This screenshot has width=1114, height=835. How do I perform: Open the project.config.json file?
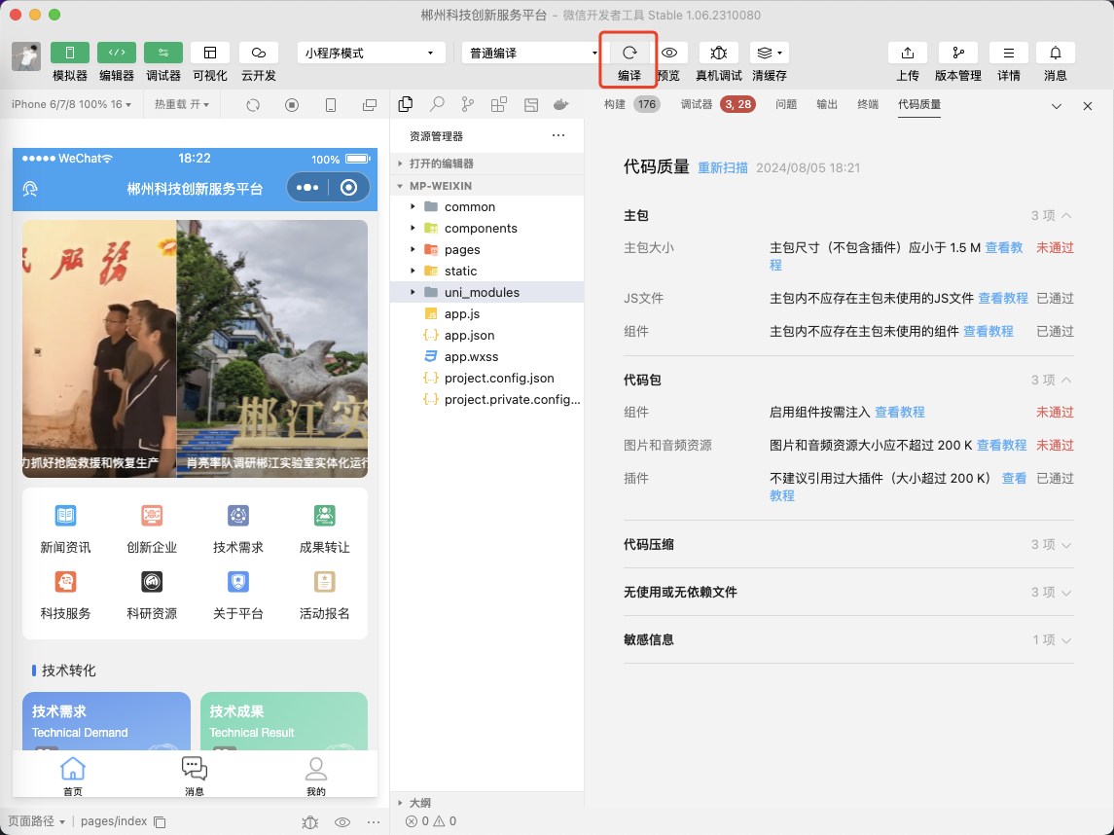pyautogui.click(x=487, y=378)
